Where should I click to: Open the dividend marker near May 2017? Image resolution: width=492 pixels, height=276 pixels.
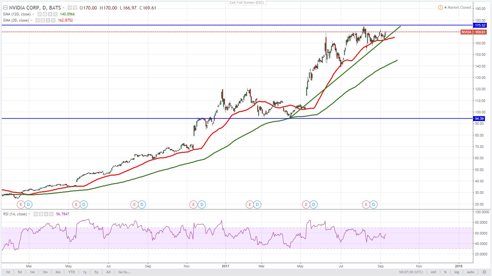pos(314,204)
